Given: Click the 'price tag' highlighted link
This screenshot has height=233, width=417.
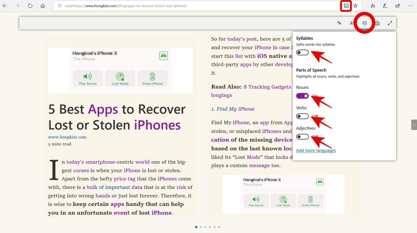Looking at the screenshot, I should click(124, 179).
